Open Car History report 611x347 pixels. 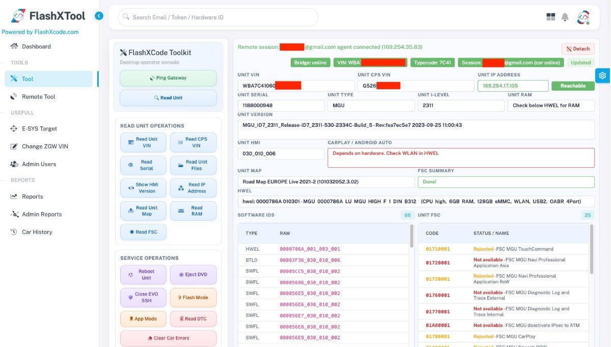[x=37, y=232]
